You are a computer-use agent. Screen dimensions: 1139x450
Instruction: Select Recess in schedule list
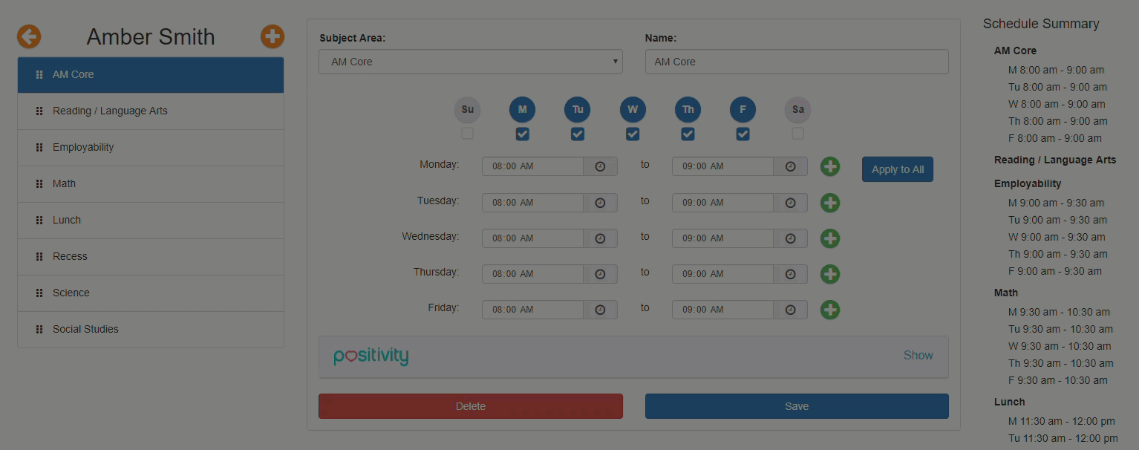[x=151, y=257]
